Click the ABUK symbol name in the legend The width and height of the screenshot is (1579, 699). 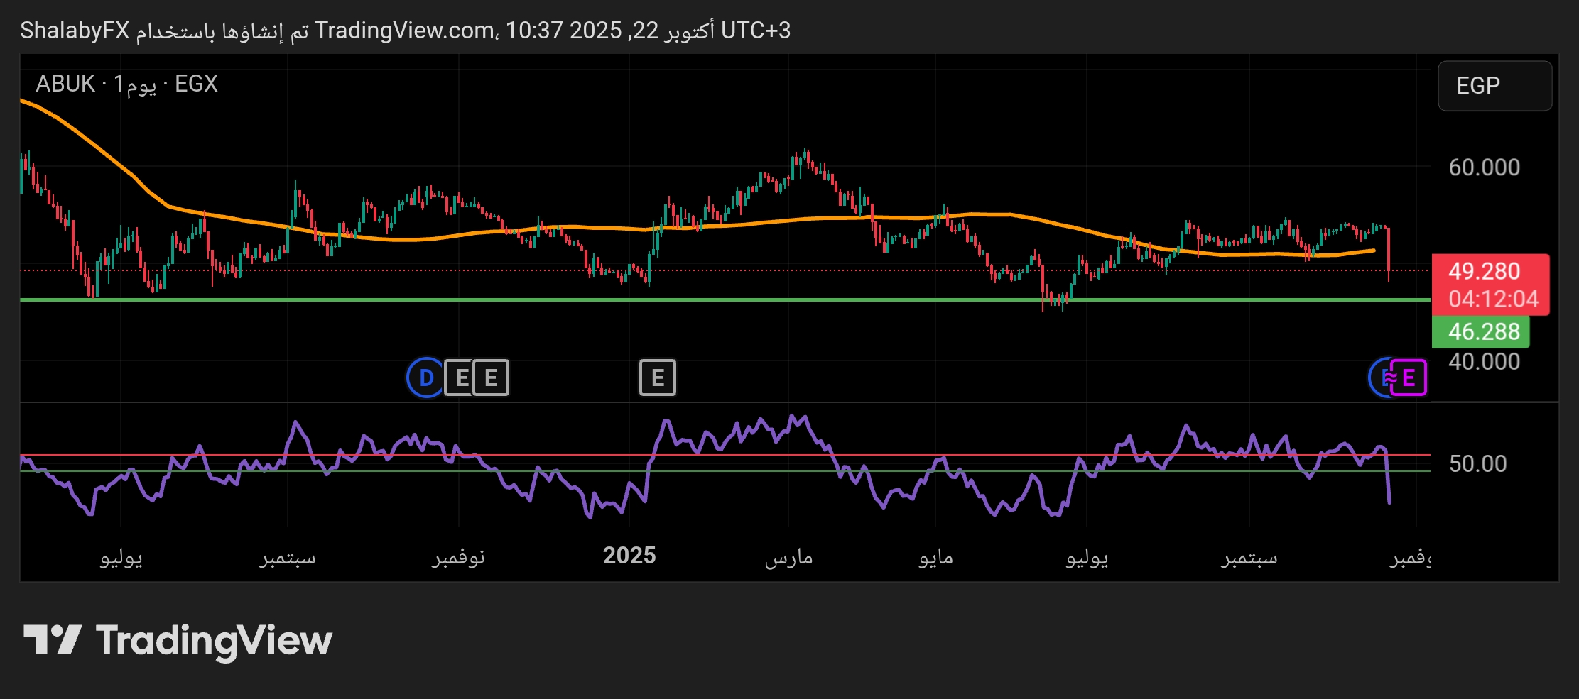(65, 84)
